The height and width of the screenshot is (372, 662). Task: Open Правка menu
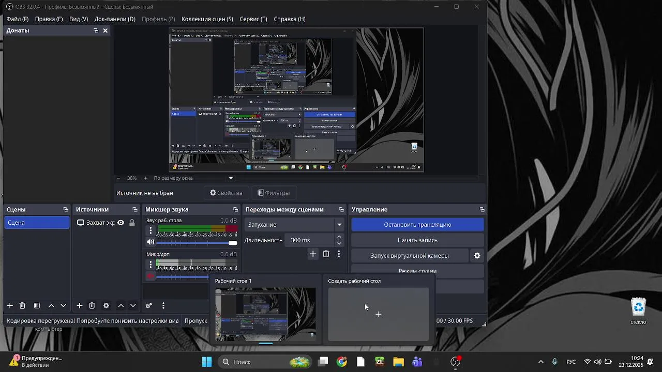49,19
